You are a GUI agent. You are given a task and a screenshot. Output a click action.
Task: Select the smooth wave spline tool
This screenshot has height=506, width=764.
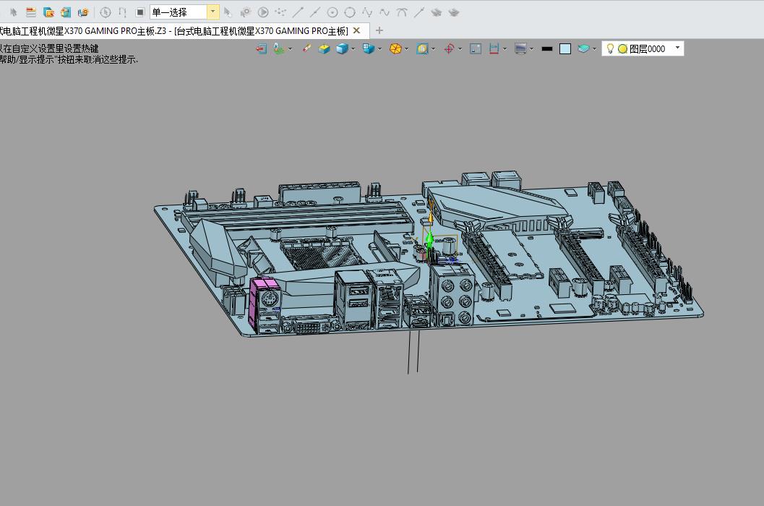[x=385, y=12]
